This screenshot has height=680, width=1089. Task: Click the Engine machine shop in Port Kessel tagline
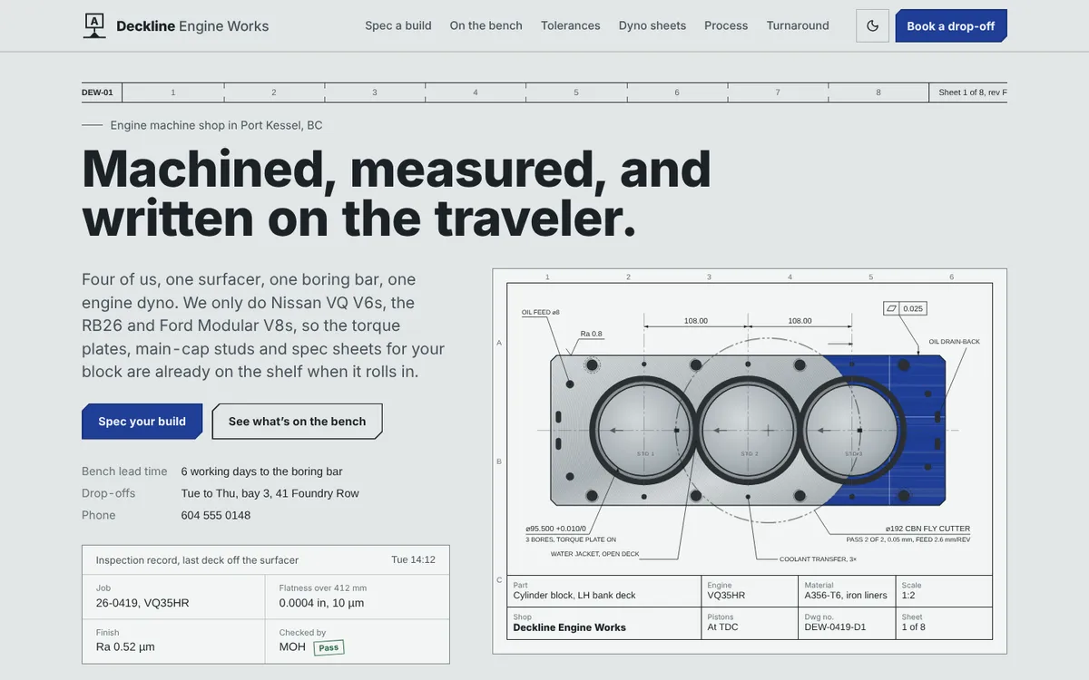click(x=216, y=125)
